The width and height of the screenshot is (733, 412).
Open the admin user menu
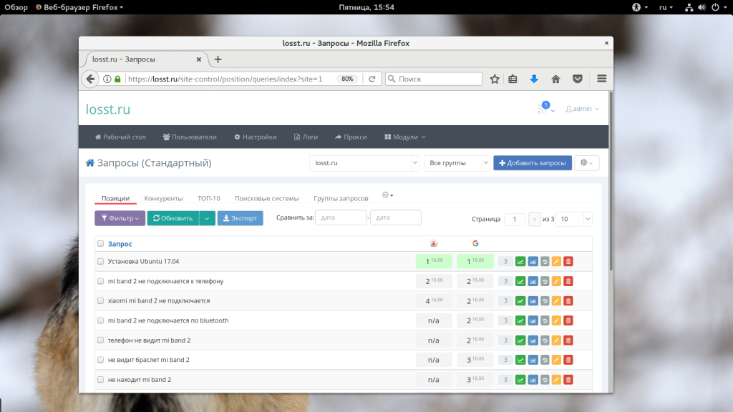(x=582, y=109)
